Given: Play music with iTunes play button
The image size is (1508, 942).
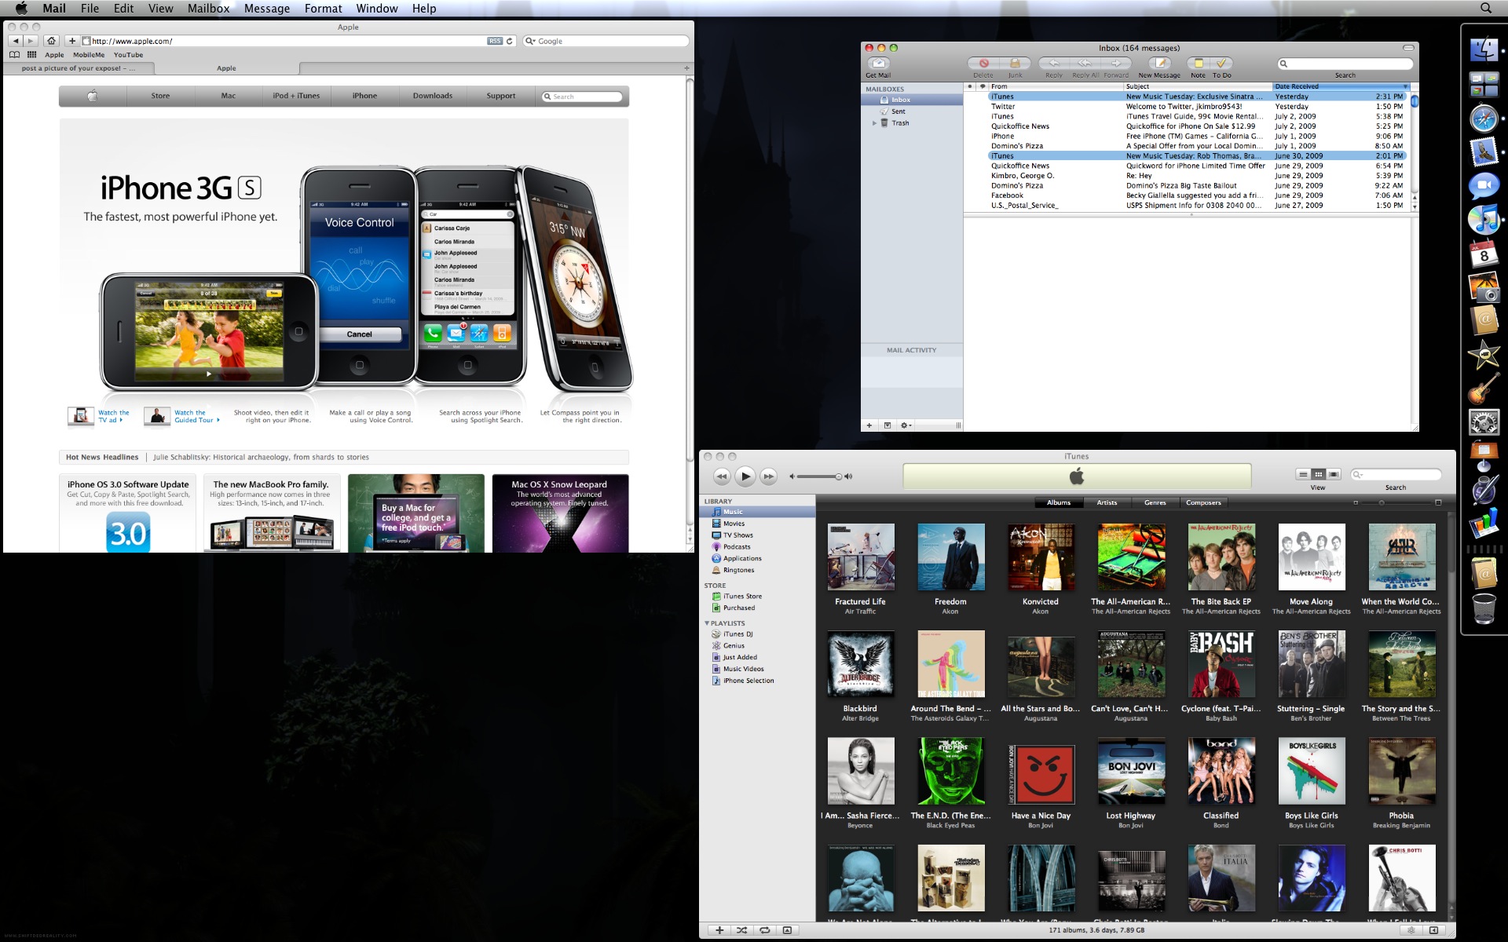Looking at the screenshot, I should (x=745, y=476).
